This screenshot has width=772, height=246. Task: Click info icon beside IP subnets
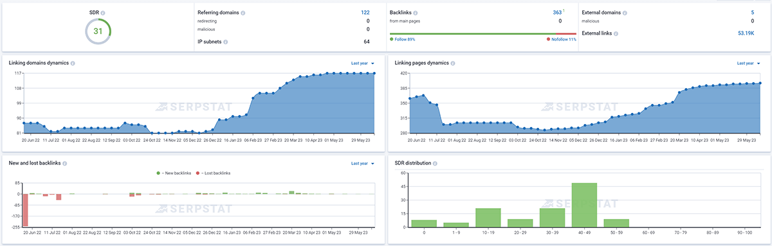click(x=226, y=42)
